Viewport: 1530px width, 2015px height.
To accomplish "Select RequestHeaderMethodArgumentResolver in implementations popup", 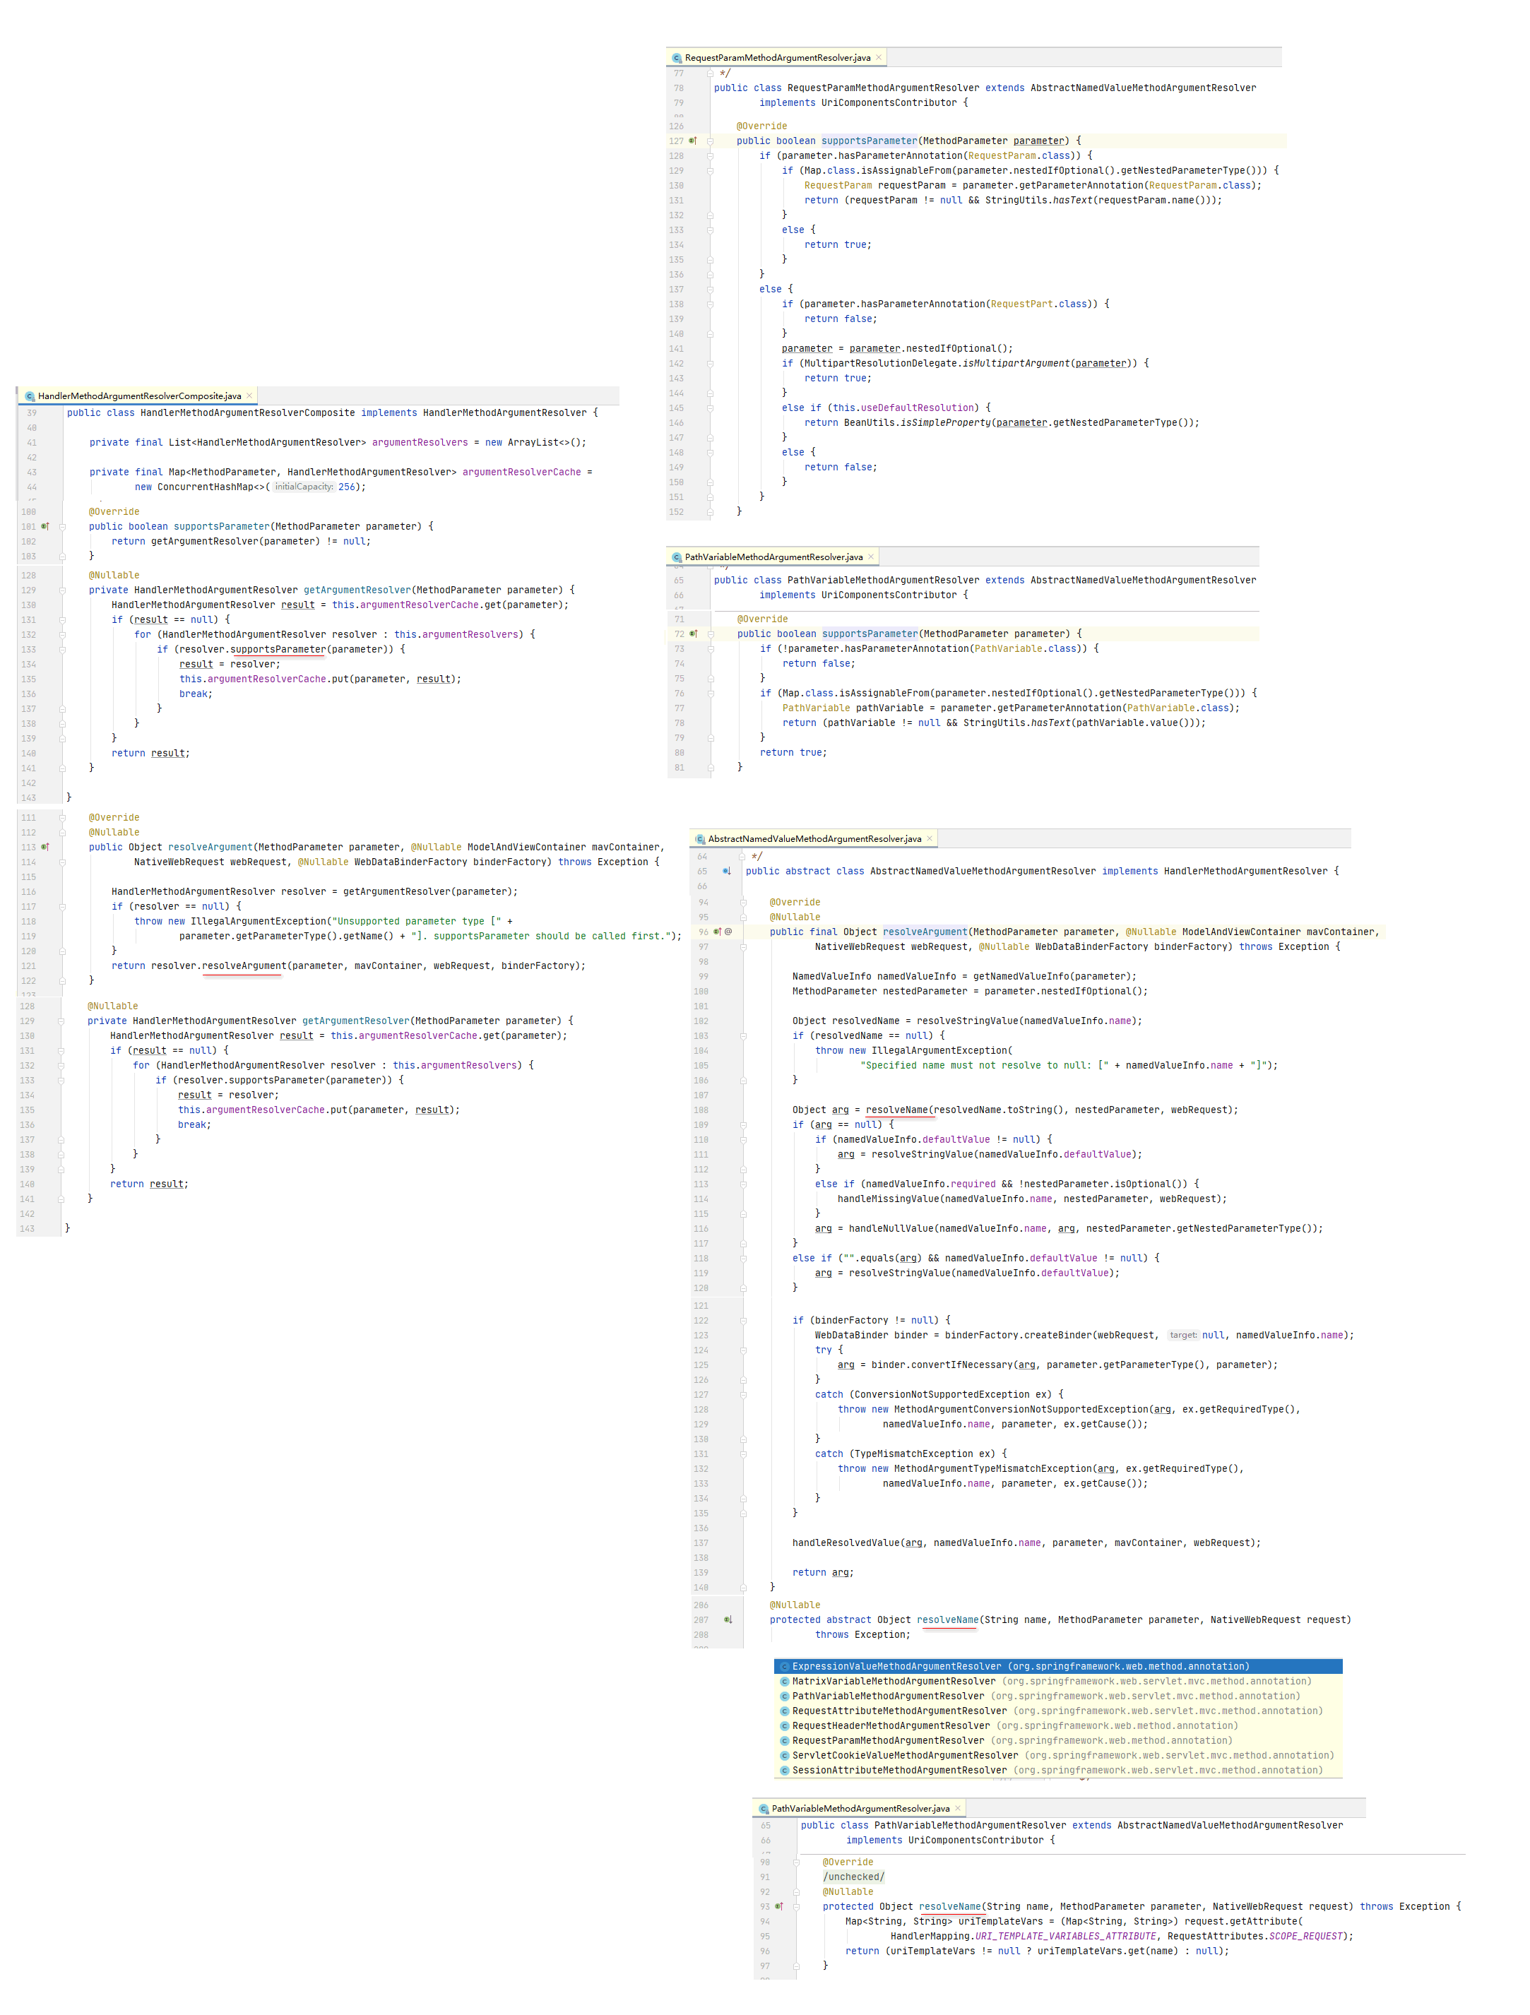I will [x=1058, y=1726].
